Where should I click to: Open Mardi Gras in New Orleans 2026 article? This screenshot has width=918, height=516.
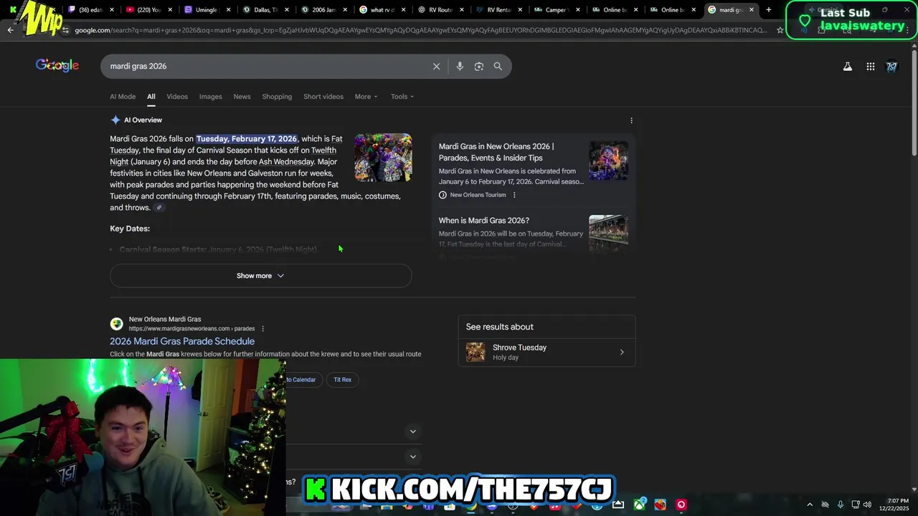(496, 152)
